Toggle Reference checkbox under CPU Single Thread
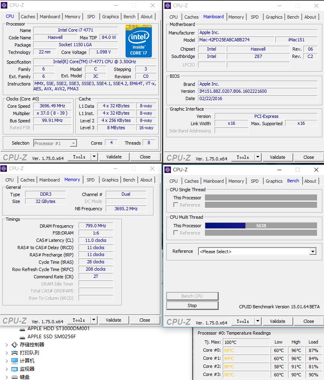 (176, 205)
